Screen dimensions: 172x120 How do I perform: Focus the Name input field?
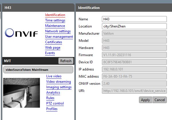(134, 19)
